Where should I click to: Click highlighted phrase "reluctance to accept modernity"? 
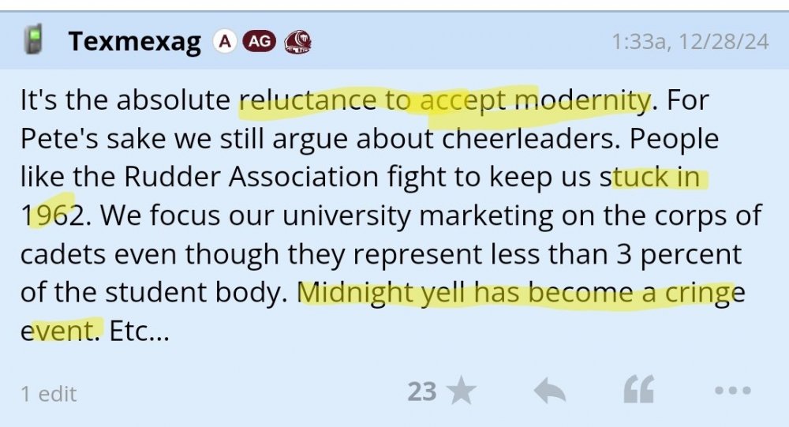[444, 100]
